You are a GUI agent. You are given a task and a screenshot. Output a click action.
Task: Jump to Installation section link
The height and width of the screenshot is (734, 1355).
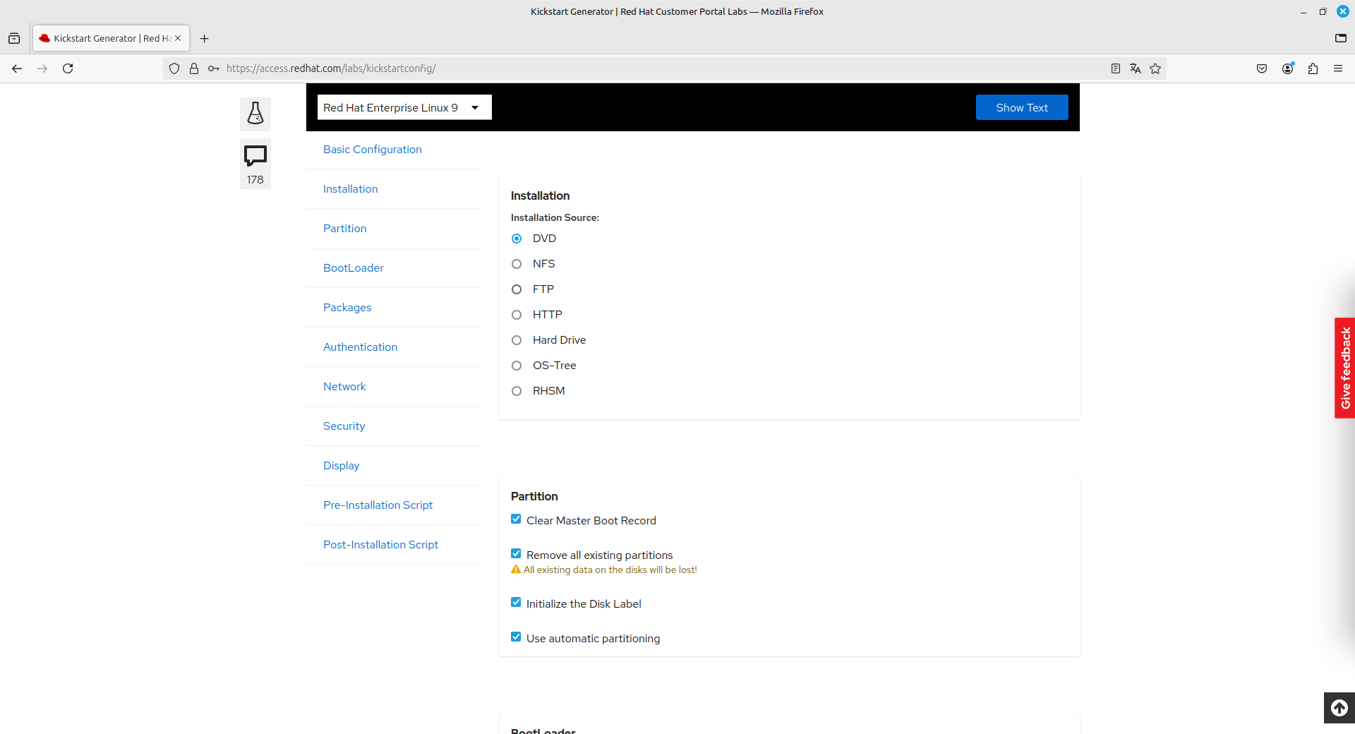click(x=351, y=189)
